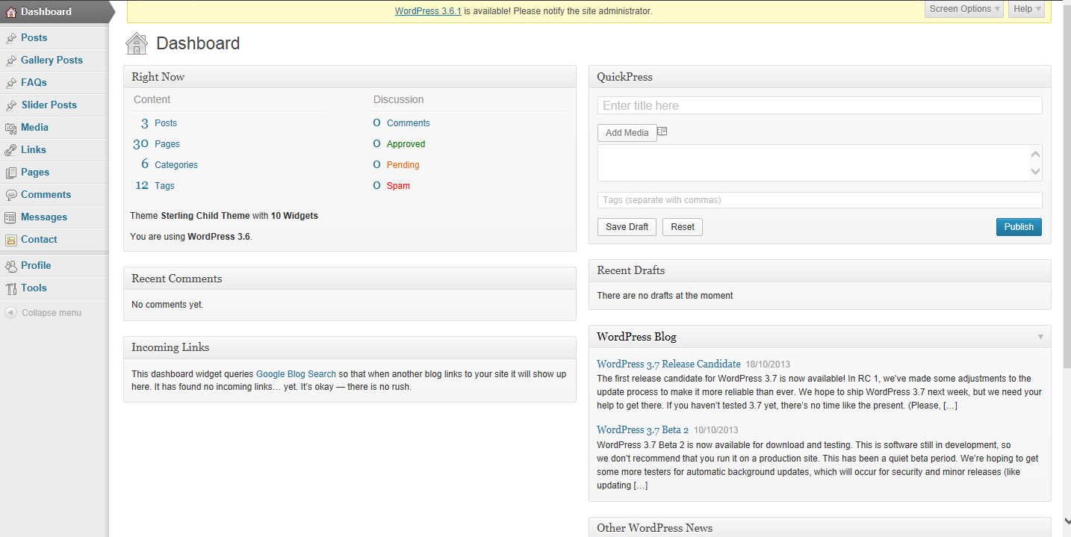Viewport: 1071px width, 537px height.
Task: Click the Tools wrench icon
Action: click(x=10, y=288)
